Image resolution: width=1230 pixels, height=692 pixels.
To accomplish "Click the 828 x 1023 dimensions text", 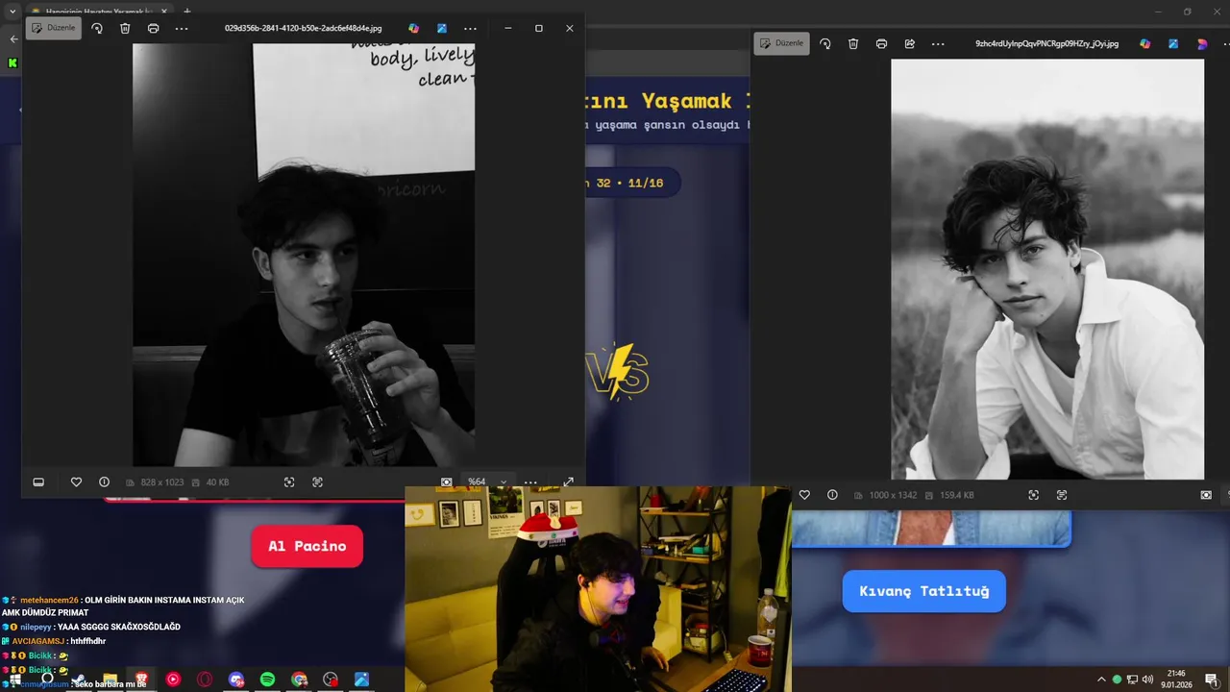I will click(161, 482).
